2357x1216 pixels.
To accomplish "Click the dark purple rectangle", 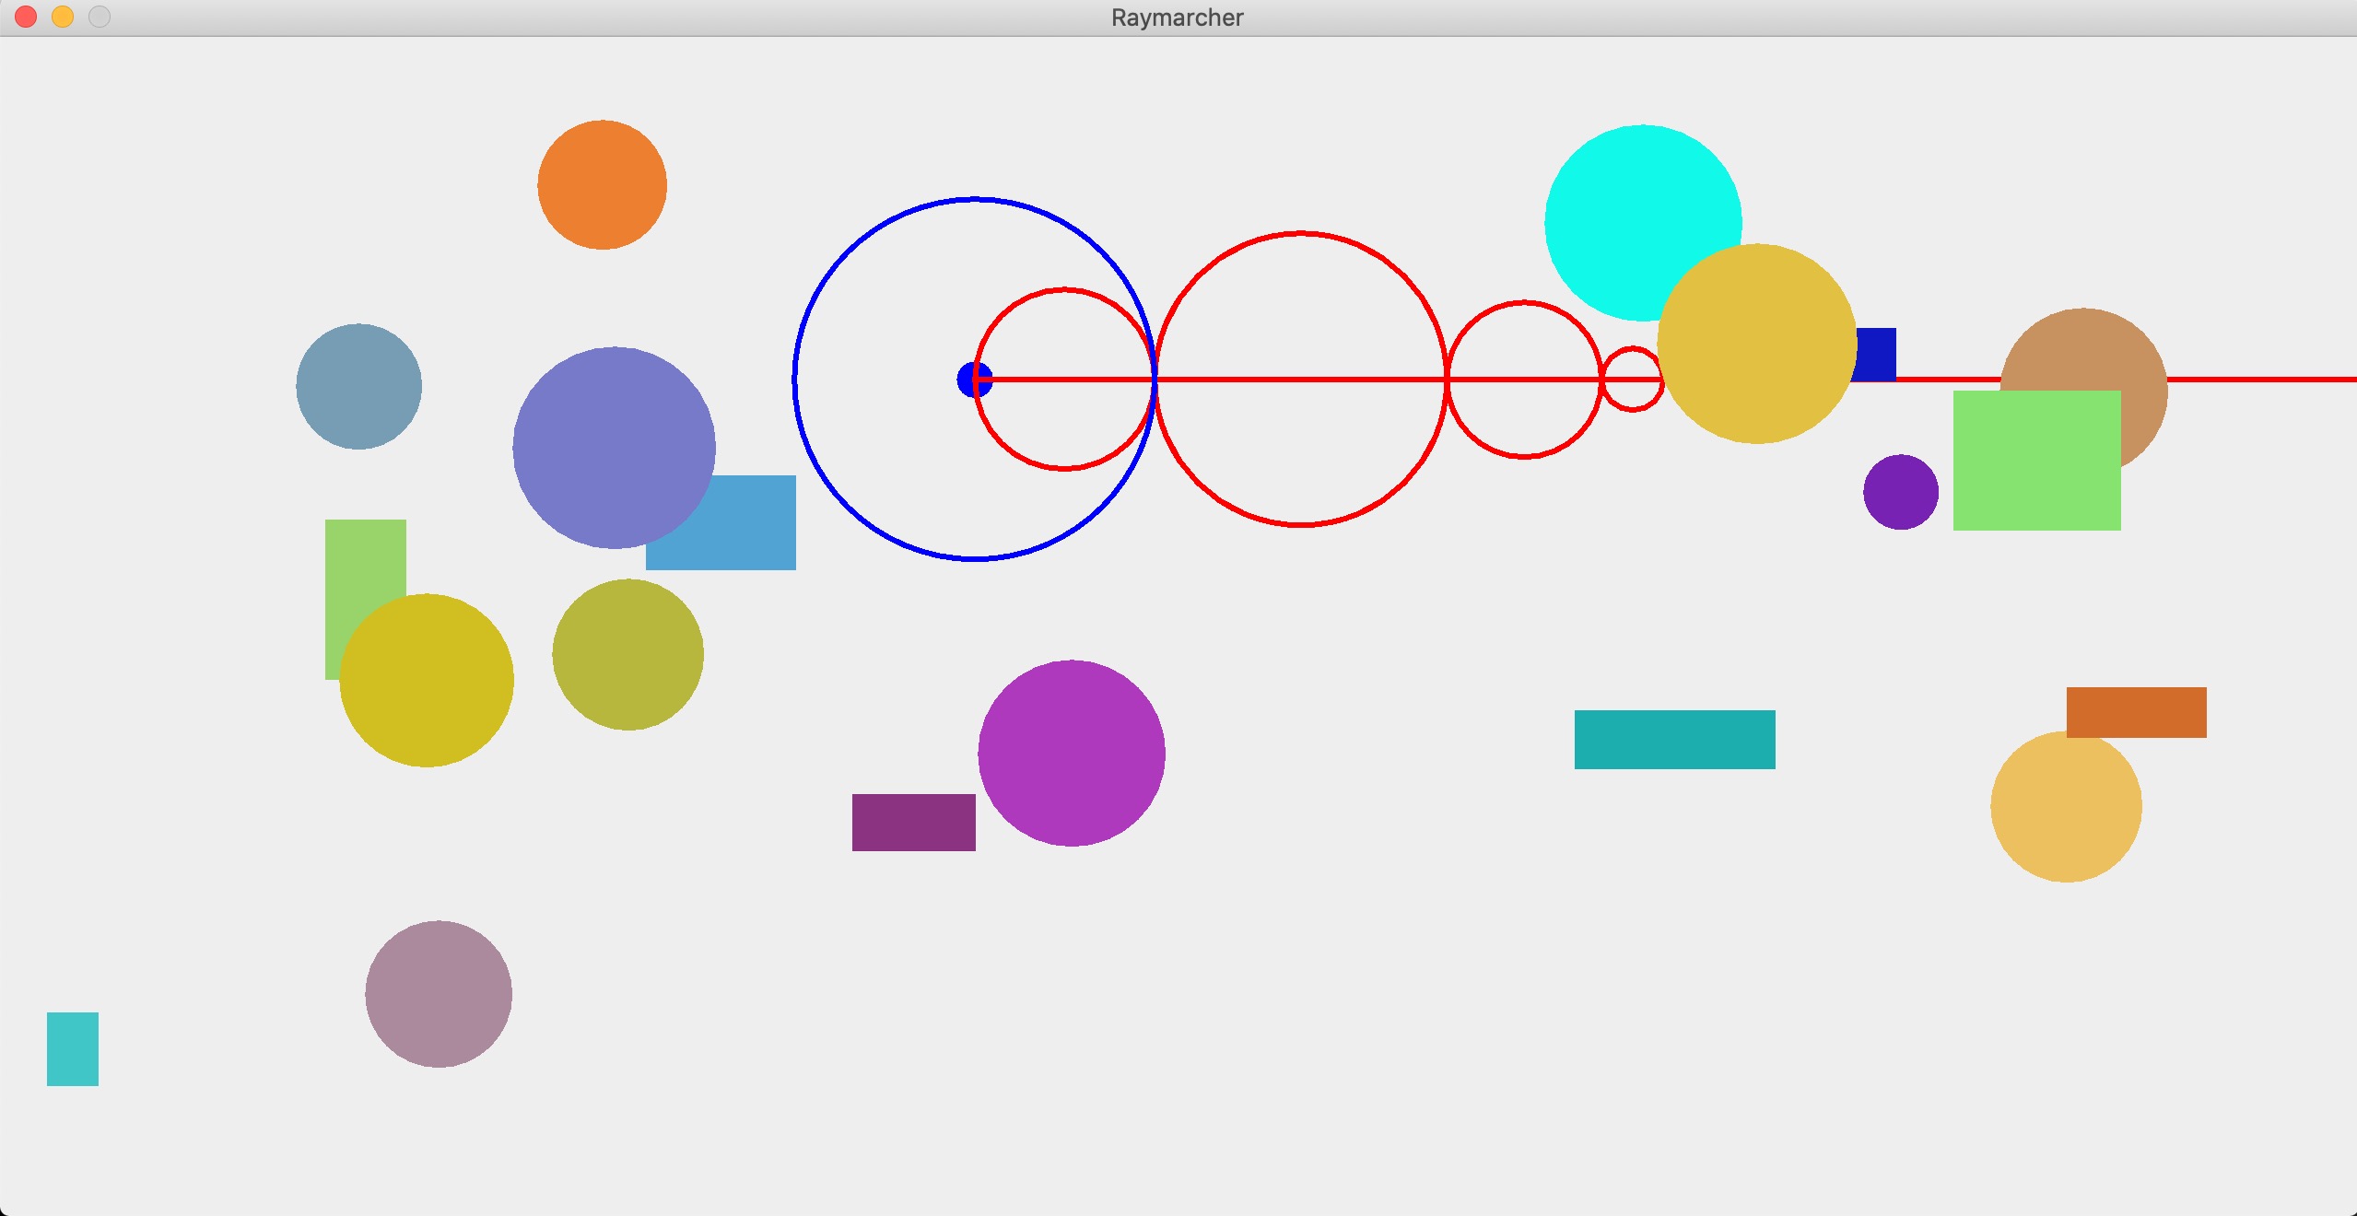I will click(913, 822).
